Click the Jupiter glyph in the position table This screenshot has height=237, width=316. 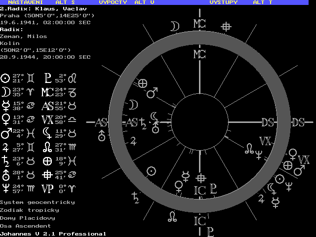coord(5,147)
